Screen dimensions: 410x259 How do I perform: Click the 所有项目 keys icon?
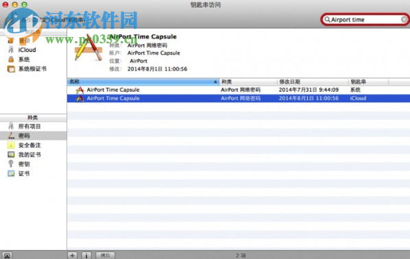11,127
